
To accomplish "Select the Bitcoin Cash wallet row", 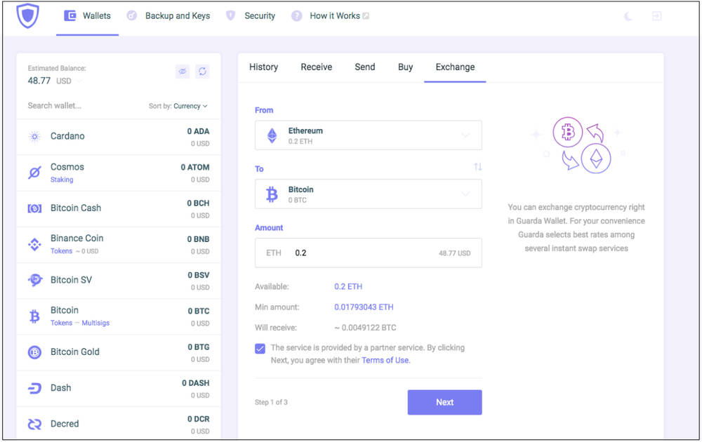I will click(x=119, y=209).
